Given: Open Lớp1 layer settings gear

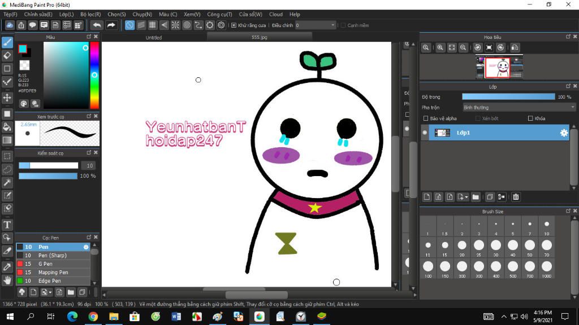Looking at the screenshot, I should (564, 133).
